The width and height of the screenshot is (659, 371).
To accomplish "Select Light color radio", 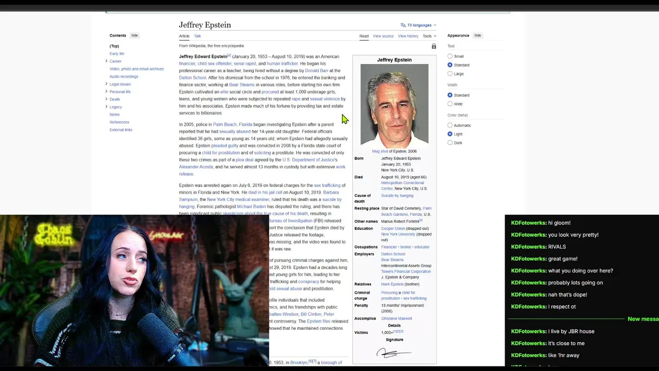I will coord(450,134).
